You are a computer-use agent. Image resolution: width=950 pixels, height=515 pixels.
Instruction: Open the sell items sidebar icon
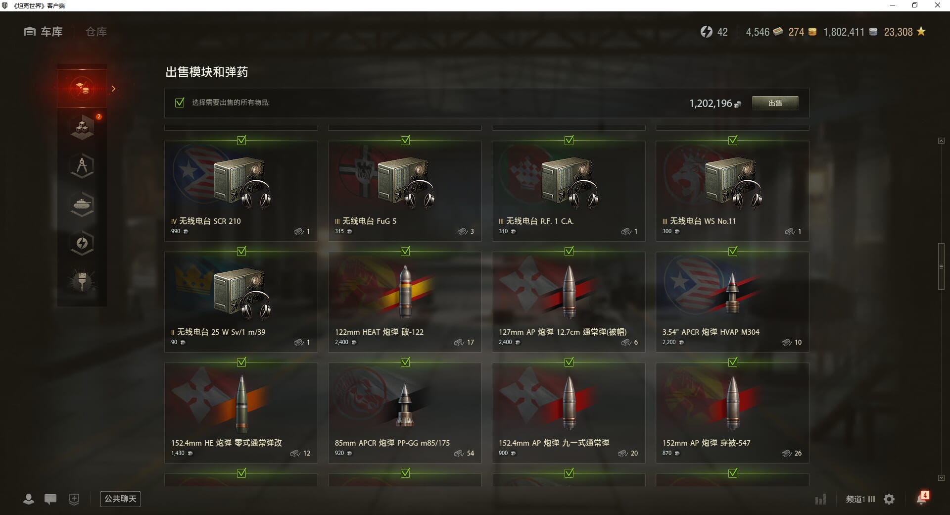click(x=82, y=89)
